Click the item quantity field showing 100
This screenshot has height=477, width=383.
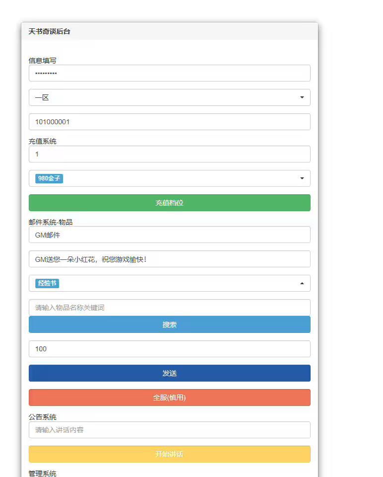pyautogui.click(x=170, y=349)
